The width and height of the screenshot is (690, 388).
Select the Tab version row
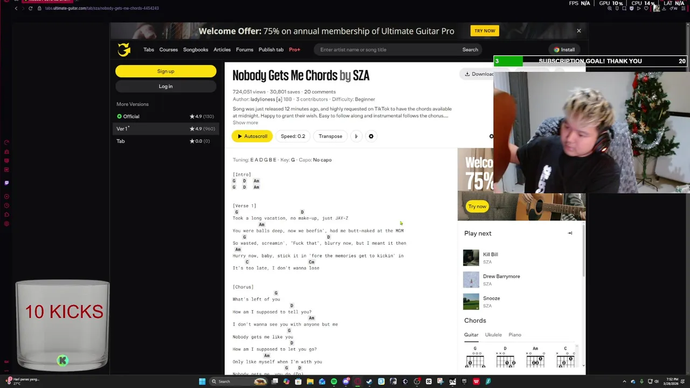[165, 141]
